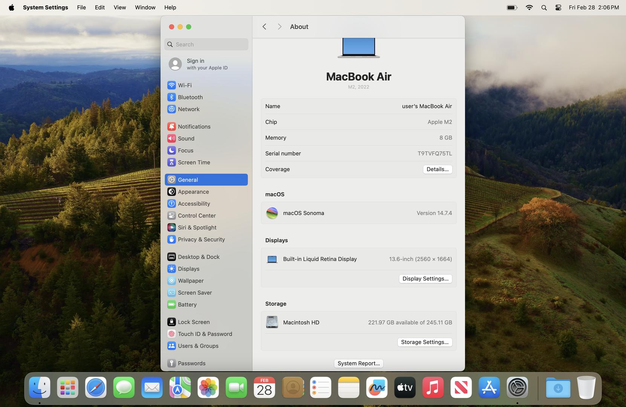Open the Notifications settings pane

pyautogui.click(x=194, y=127)
